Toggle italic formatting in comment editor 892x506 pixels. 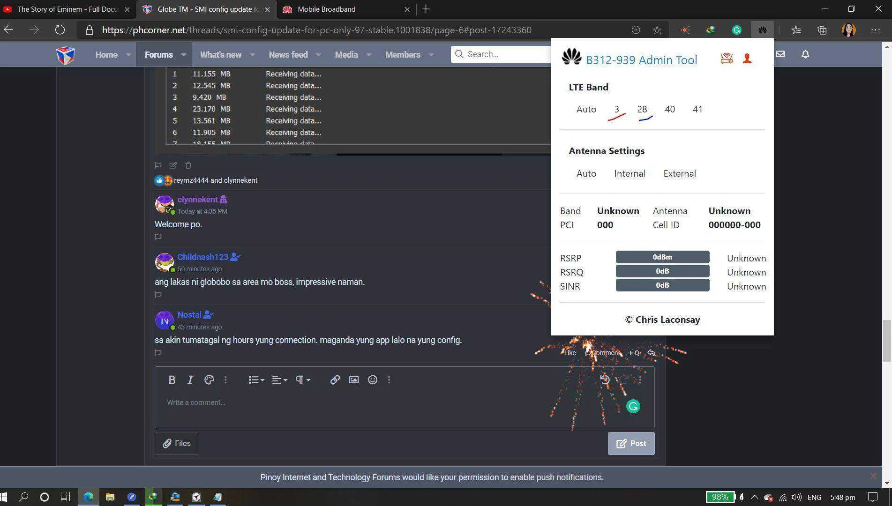(190, 380)
